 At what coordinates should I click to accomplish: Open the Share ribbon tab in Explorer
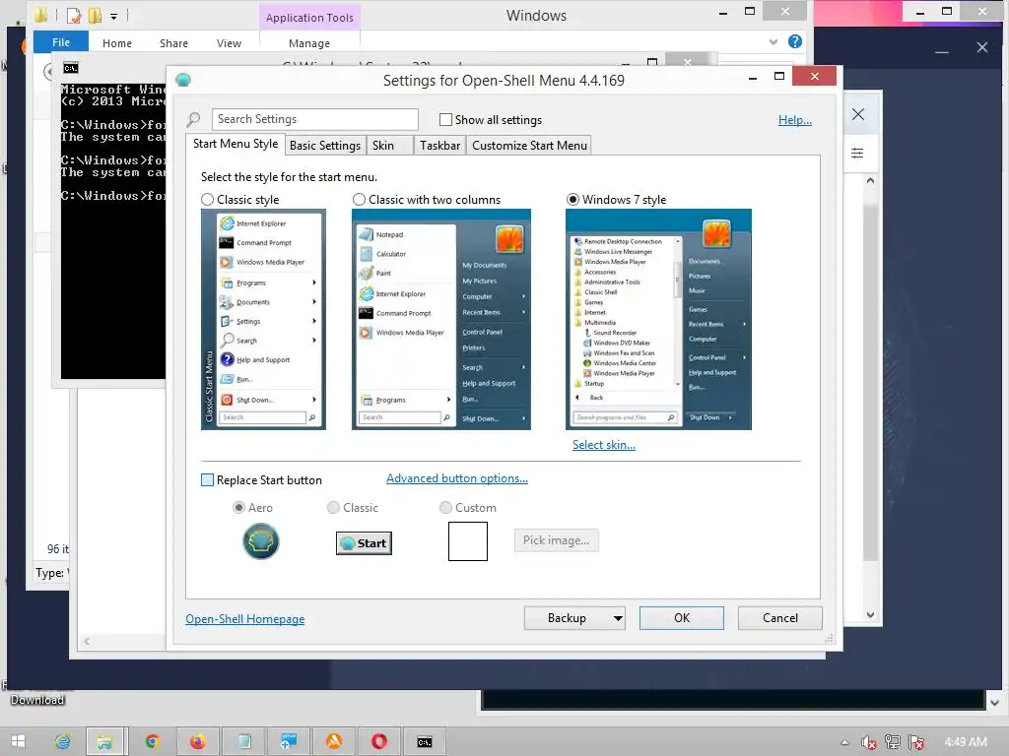coord(173,43)
